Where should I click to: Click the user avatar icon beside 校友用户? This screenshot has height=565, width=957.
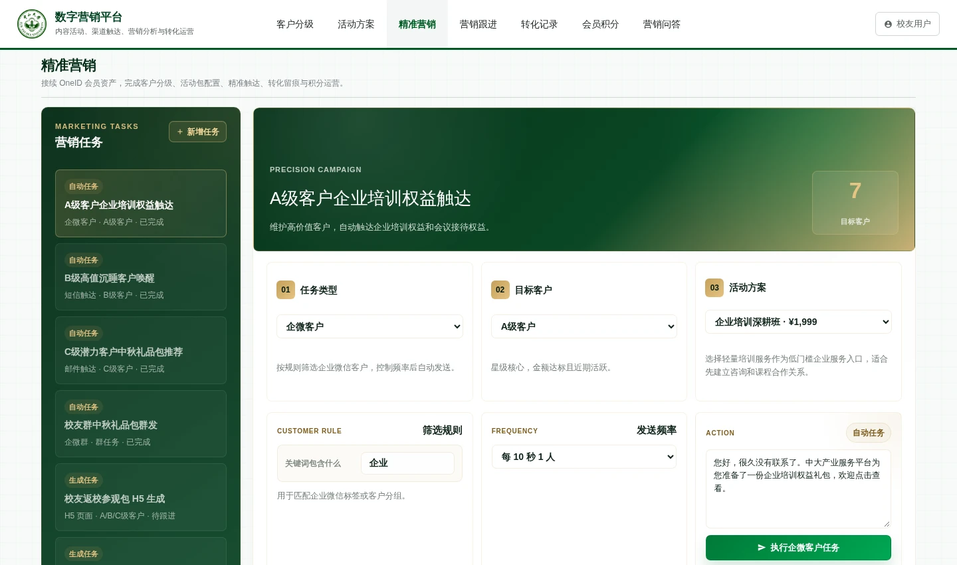888,24
